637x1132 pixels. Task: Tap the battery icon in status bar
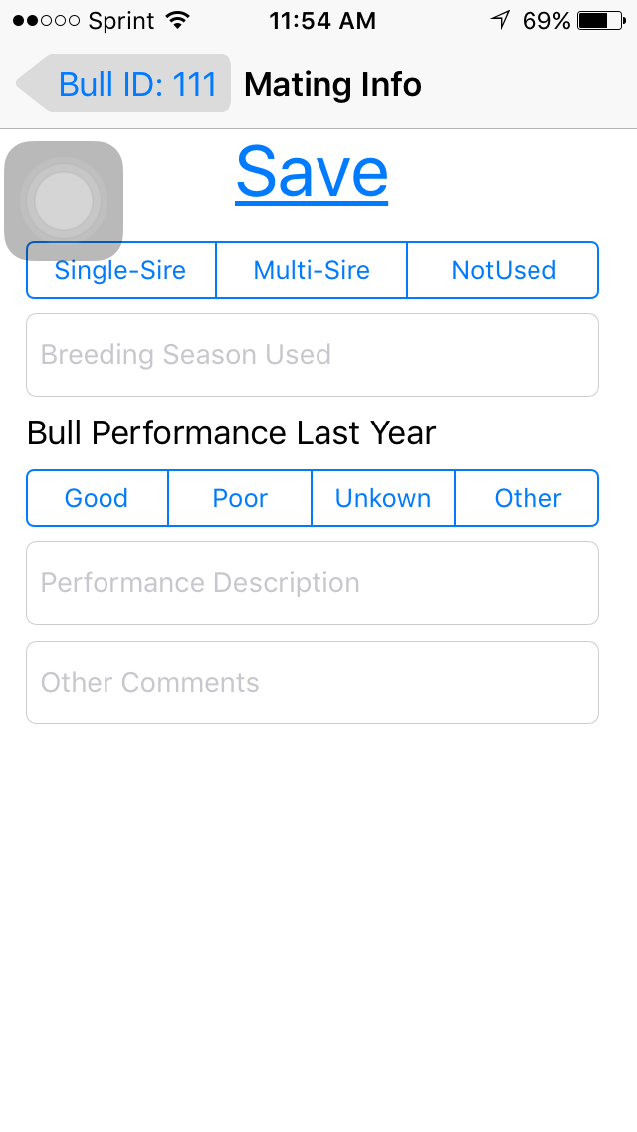[x=600, y=21]
